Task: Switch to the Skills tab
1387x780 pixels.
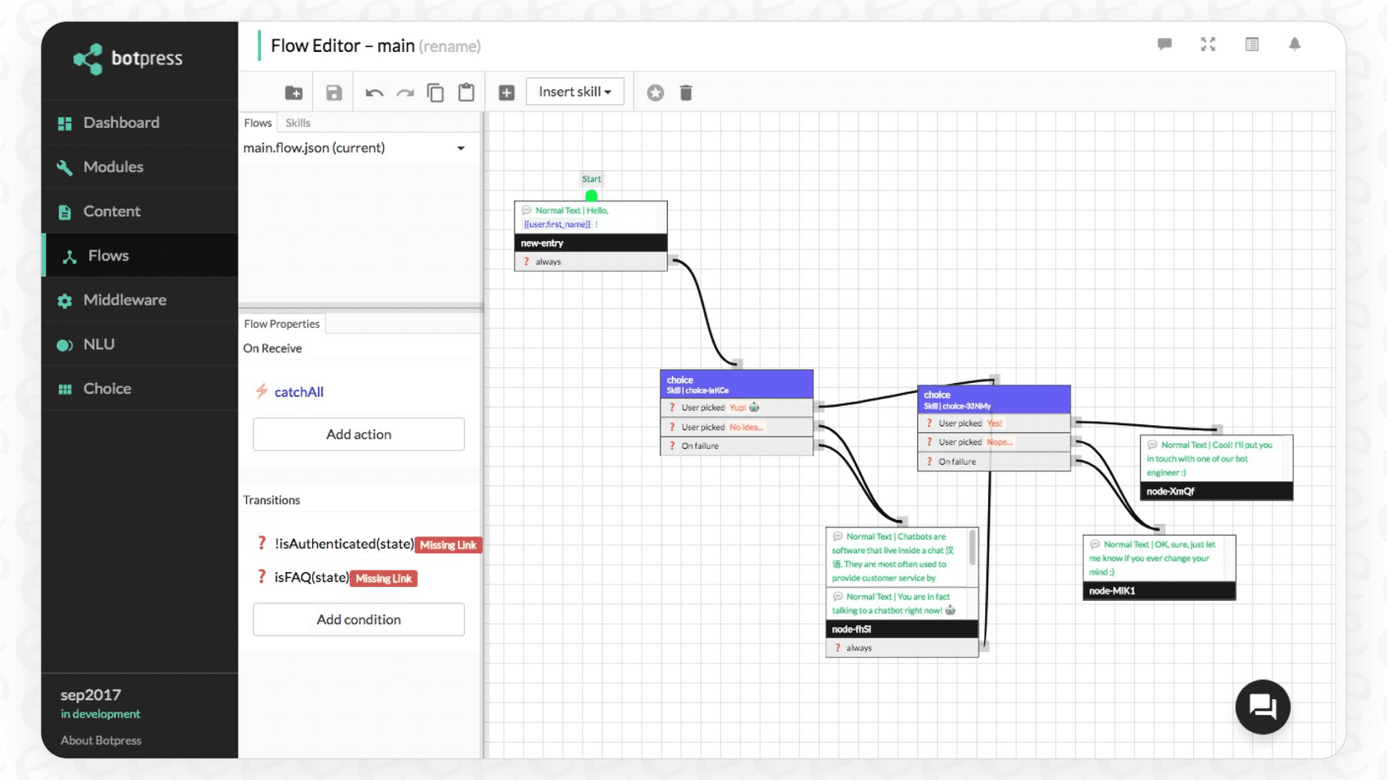Action: tap(297, 122)
